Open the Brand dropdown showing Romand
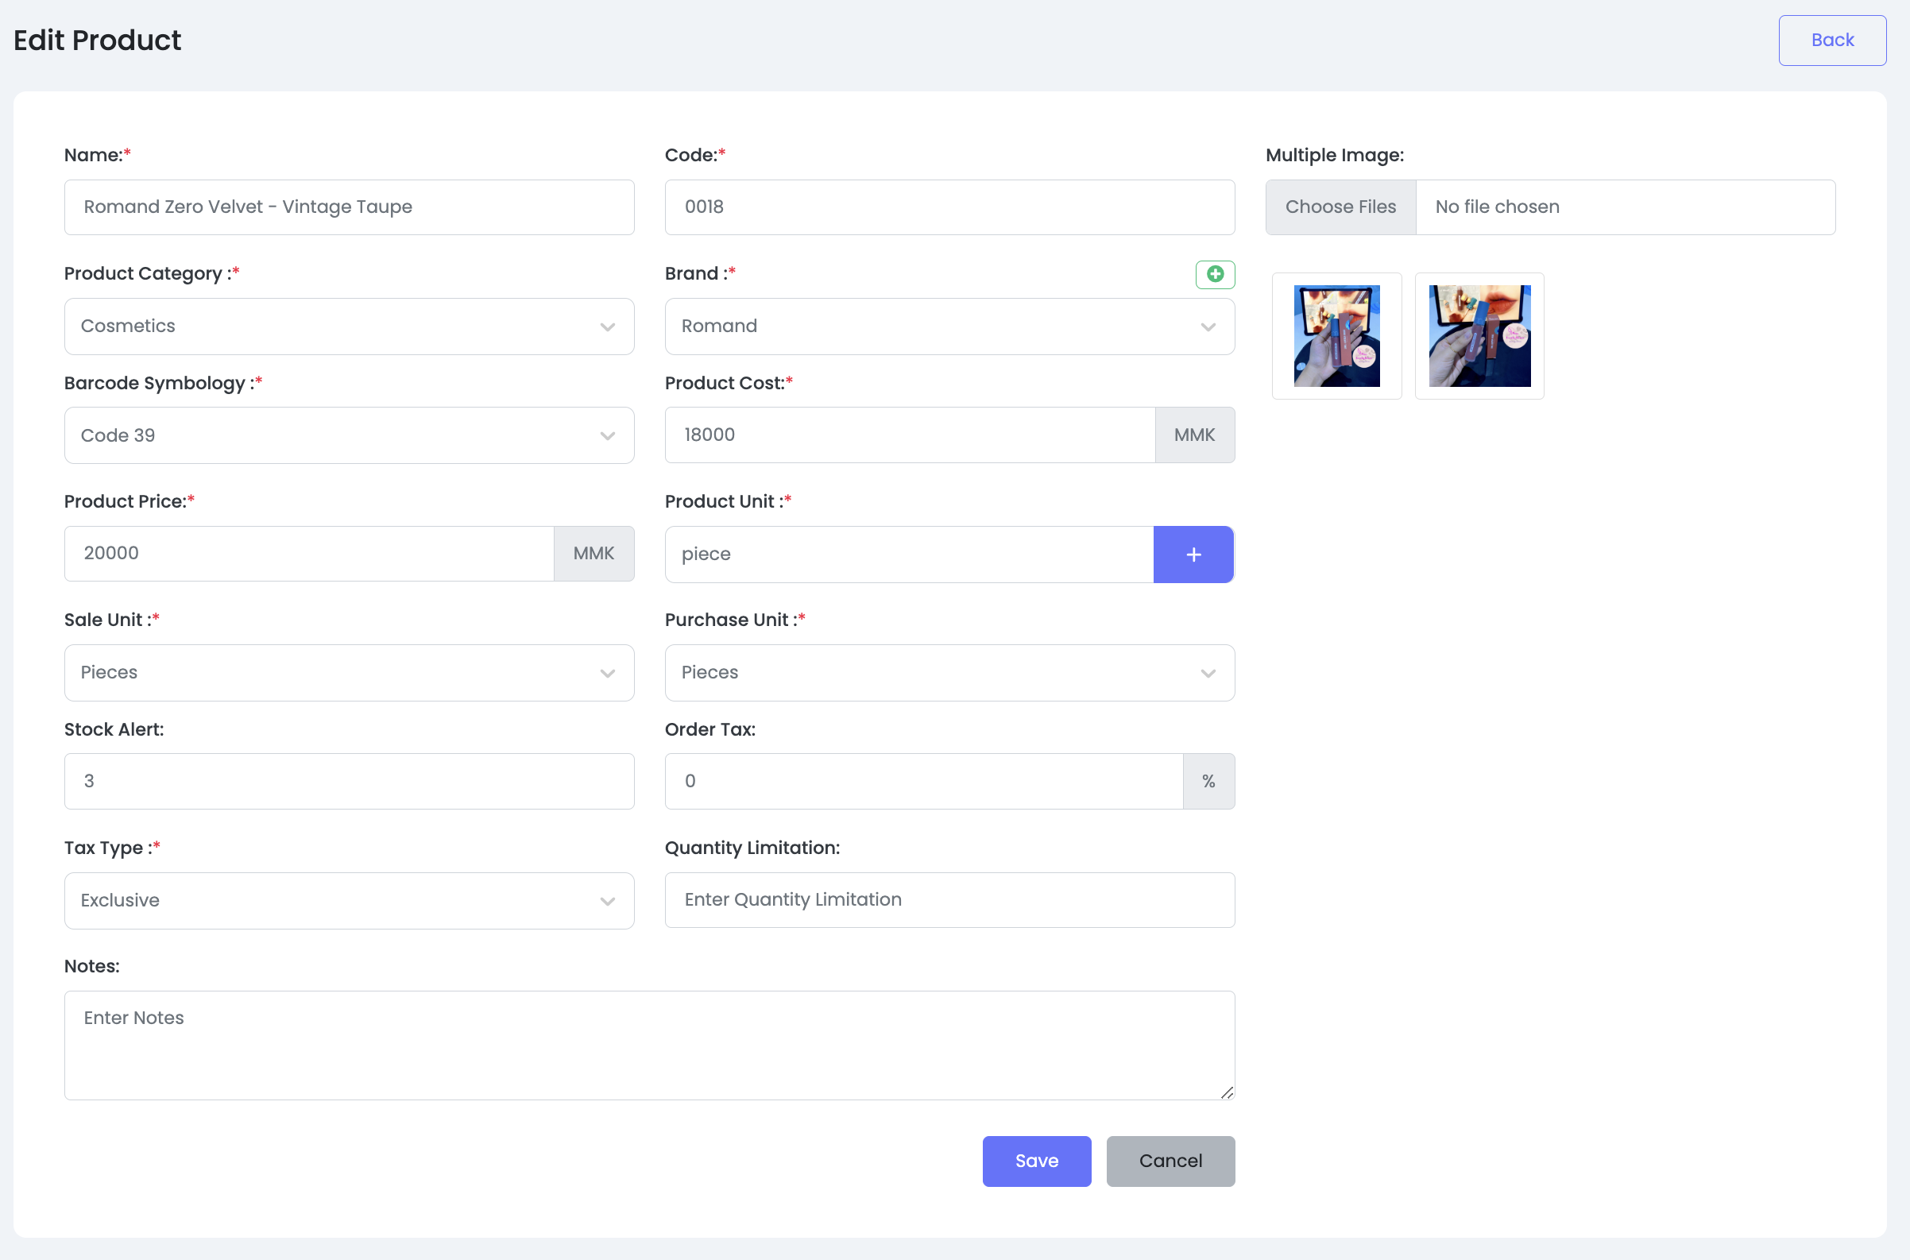The image size is (1910, 1260). tap(949, 327)
